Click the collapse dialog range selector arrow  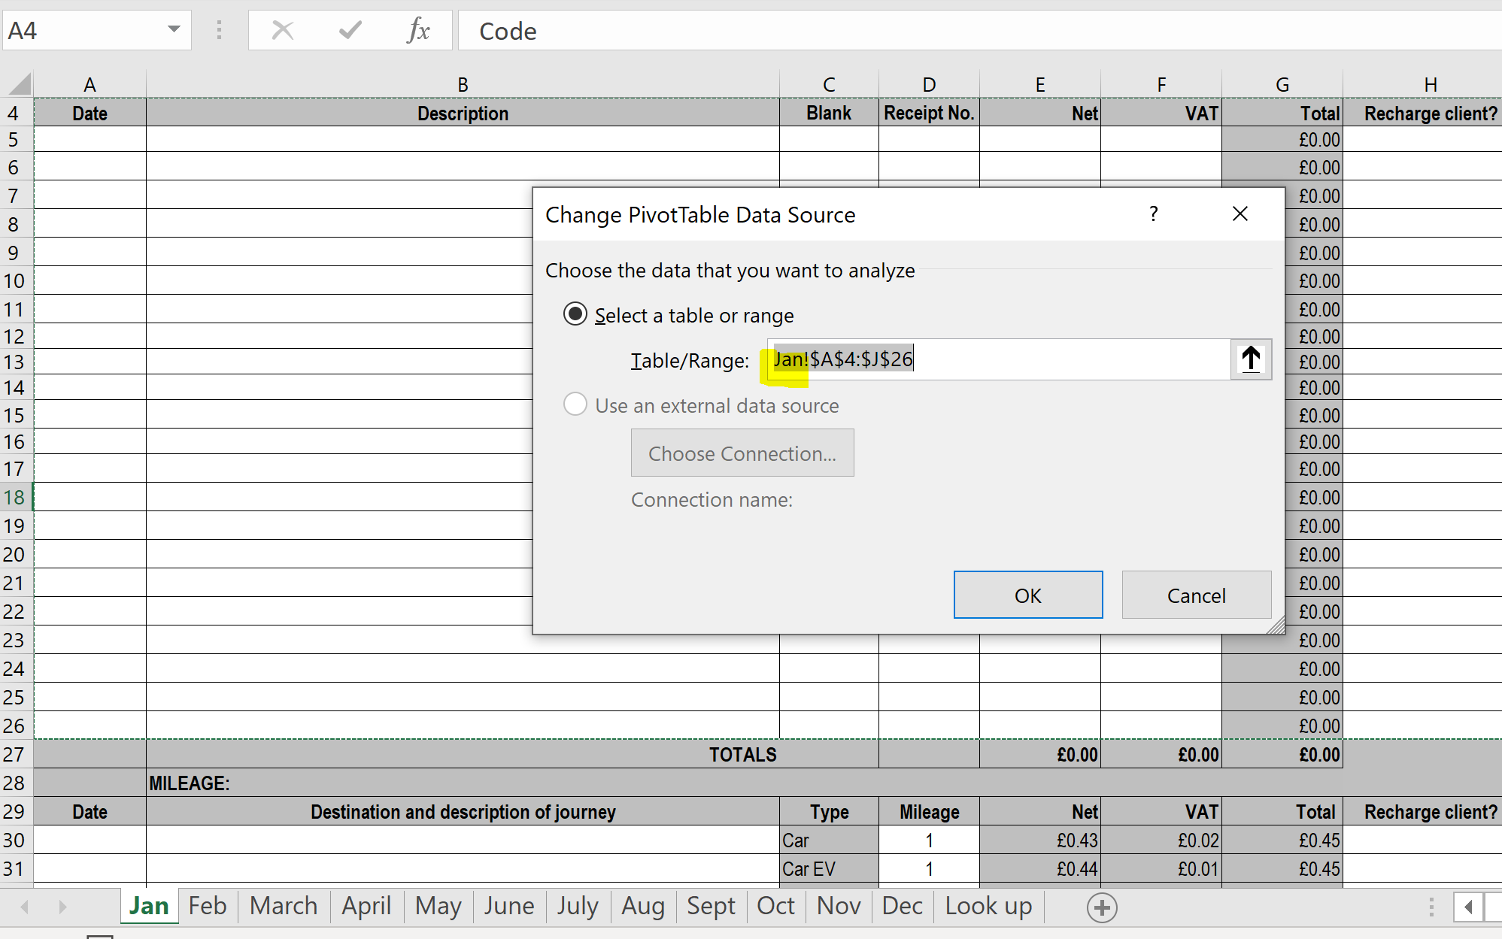click(x=1251, y=359)
